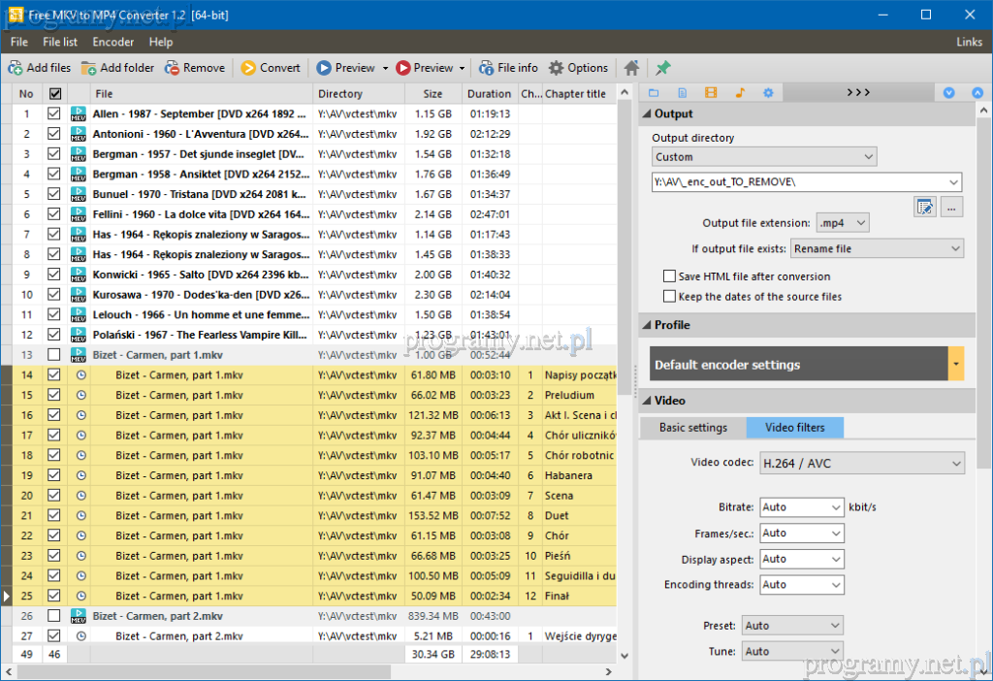Jump to audio section via music note icon
This screenshot has width=993, height=681.
click(x=739, y=93)
